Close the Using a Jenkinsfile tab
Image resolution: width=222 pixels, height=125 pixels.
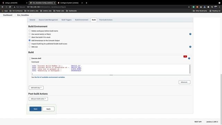coord(27,3)
